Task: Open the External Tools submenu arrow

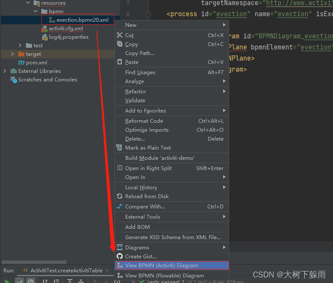Action: coord(224,217)
